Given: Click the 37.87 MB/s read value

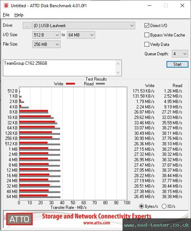Looking at the screenshot, I should (172, 165).
